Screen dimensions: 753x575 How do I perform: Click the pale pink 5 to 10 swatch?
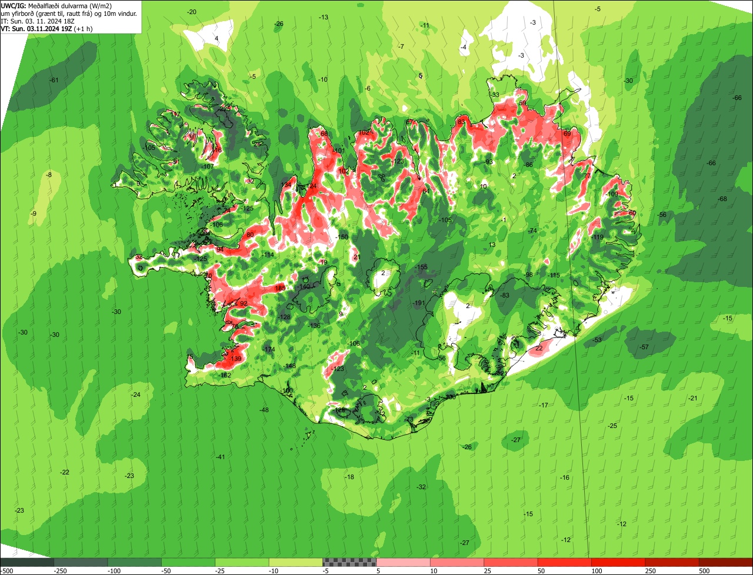(x=403, y=563)
